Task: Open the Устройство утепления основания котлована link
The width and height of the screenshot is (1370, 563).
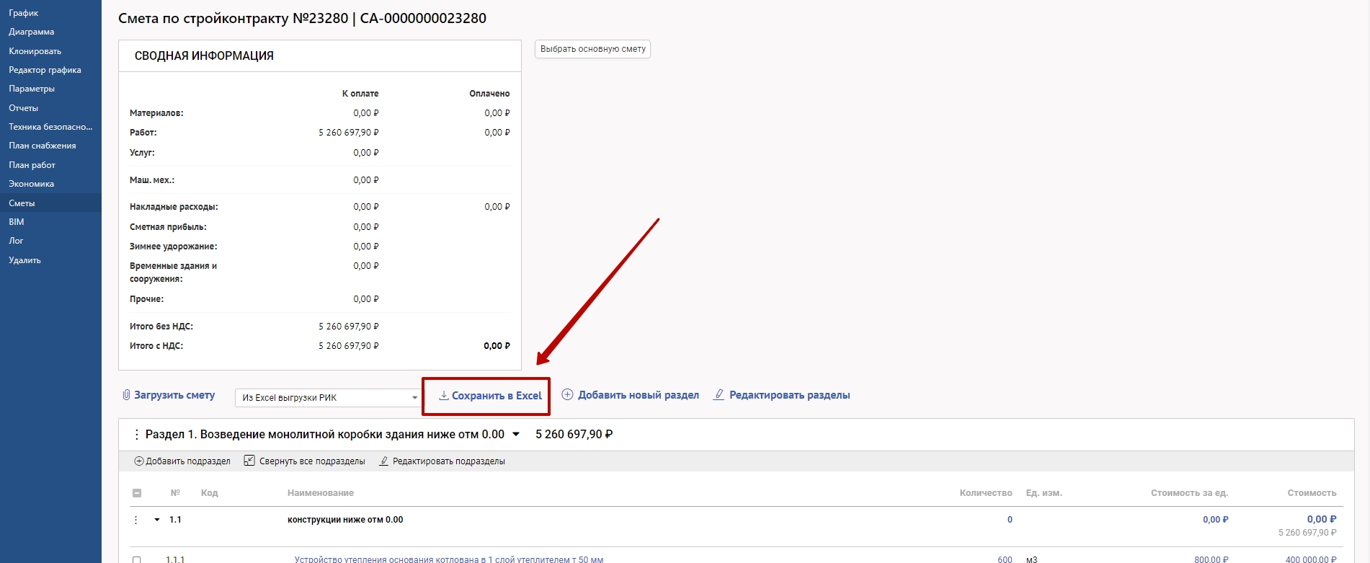Action: pos(448,559)
